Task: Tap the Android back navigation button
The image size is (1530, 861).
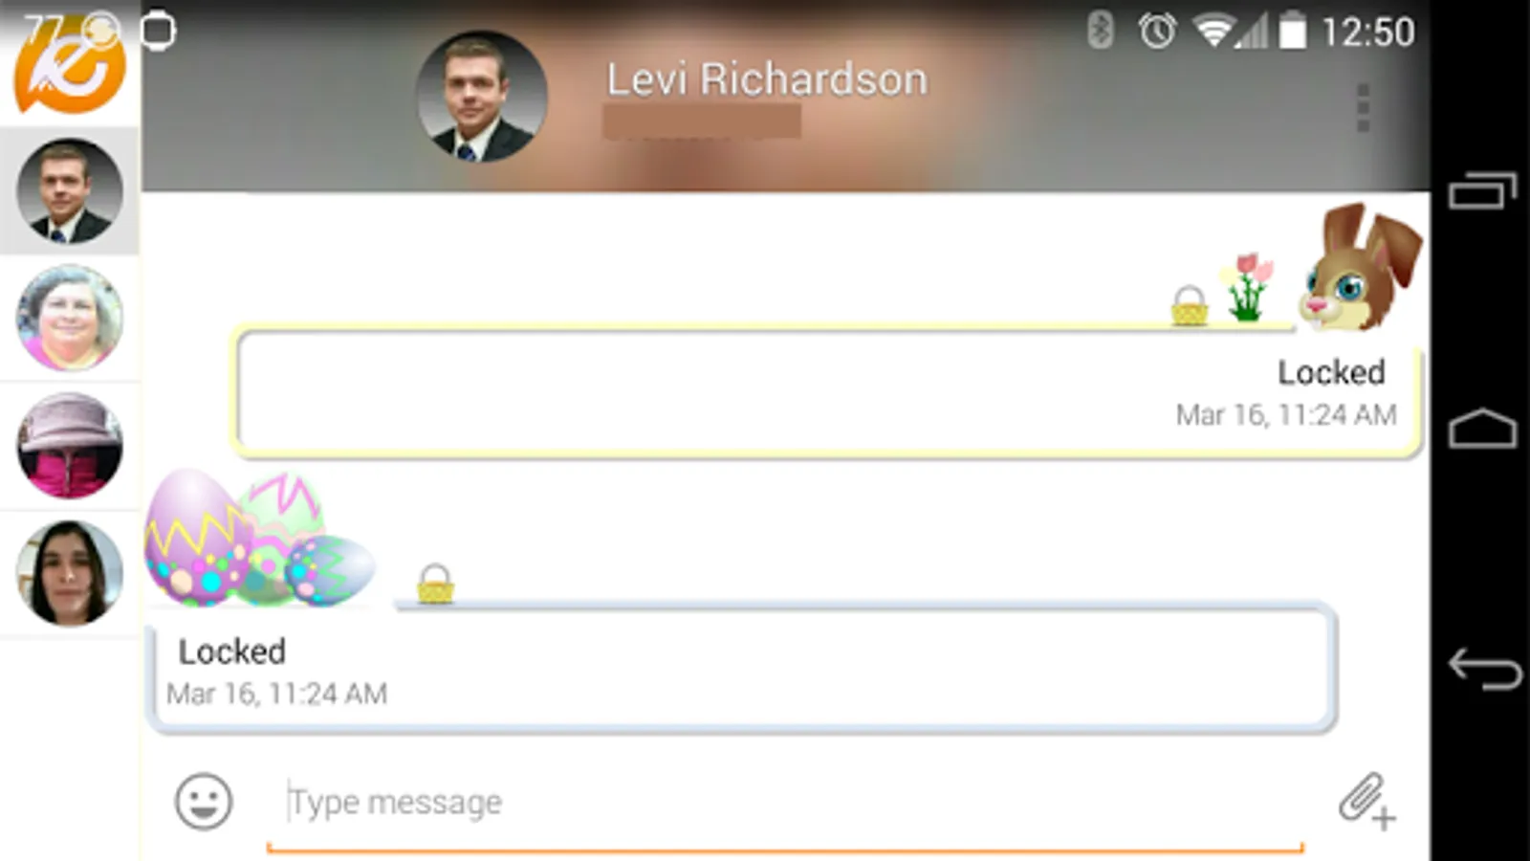Action: pyautogui.click(x=1484, y=668)
